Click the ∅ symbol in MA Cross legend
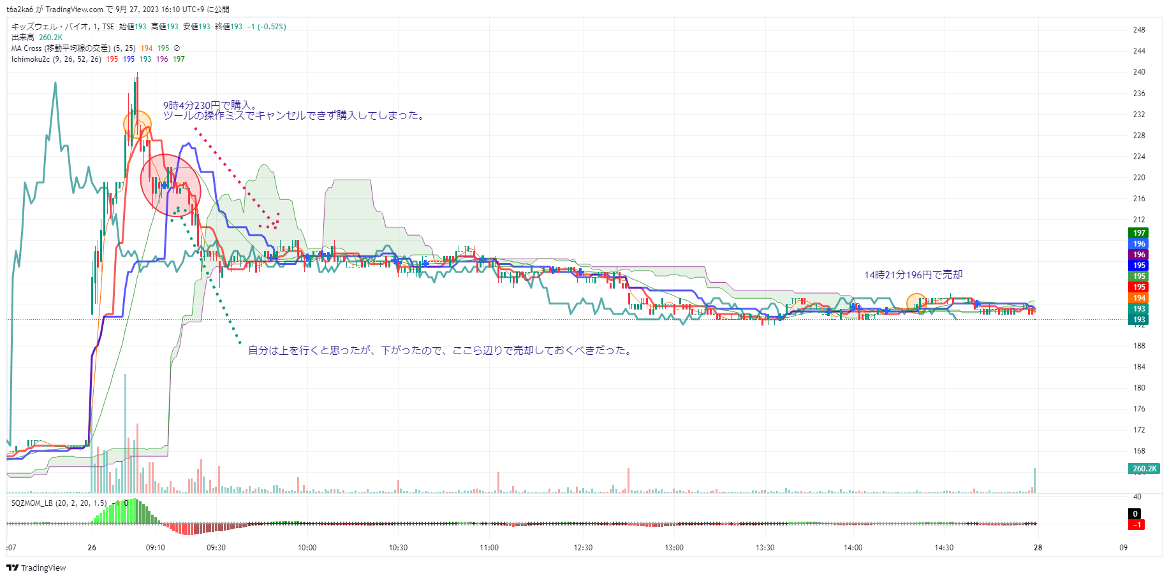This screenshot has height=579, width=1169. click(x=177, y=48)
